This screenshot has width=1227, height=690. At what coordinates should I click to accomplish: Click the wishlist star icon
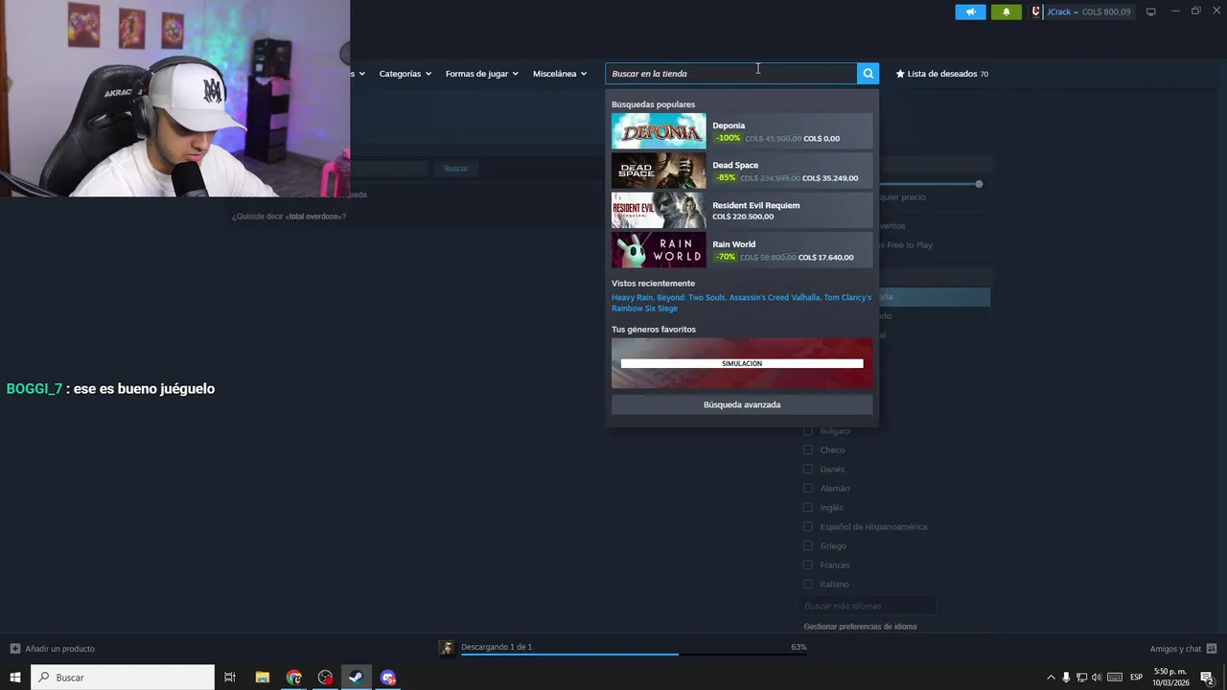(x=900, y=74)
